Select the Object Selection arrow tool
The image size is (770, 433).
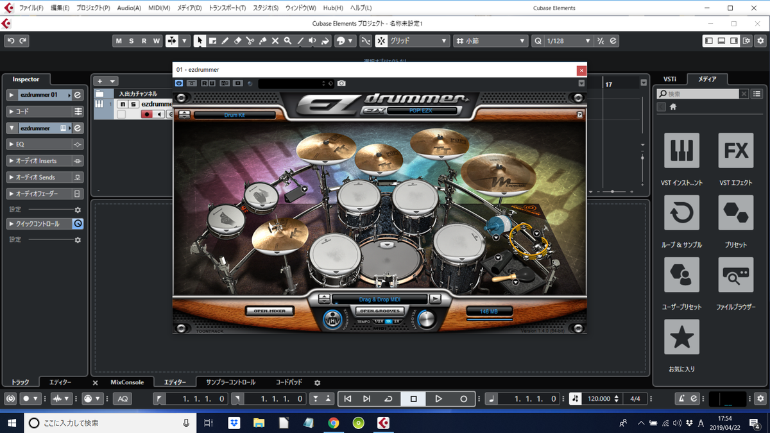200,41
